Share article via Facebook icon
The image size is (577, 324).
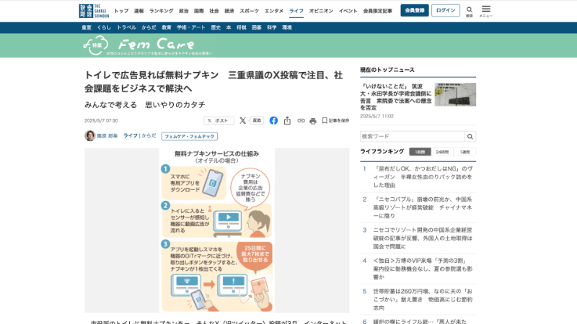274,121
